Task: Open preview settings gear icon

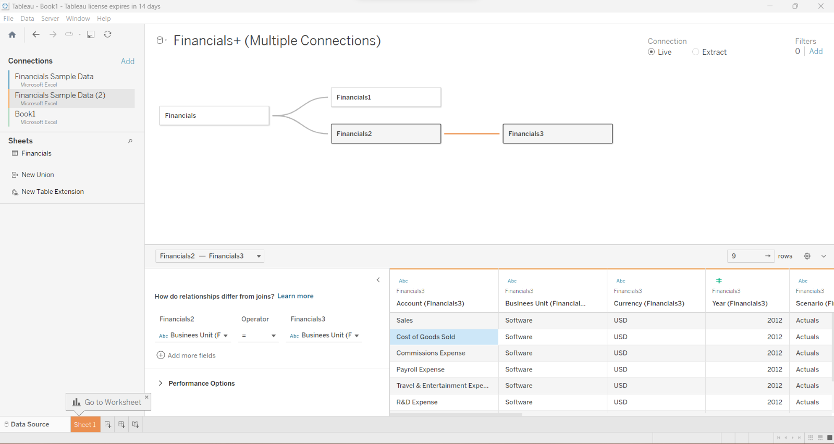Action: click(807, 256)
